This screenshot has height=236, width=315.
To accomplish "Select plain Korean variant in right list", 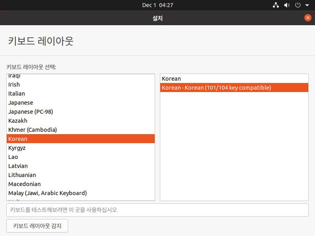I will coord(234,79).
